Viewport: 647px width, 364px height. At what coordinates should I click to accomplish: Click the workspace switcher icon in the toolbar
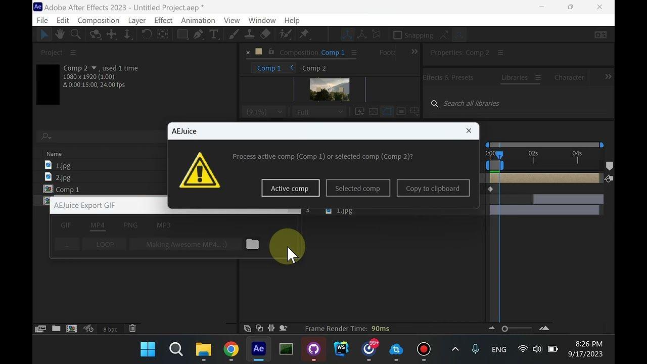click(600, 35)
